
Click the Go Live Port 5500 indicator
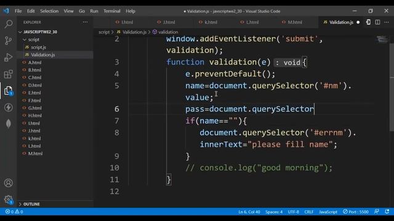click(356, 212)
